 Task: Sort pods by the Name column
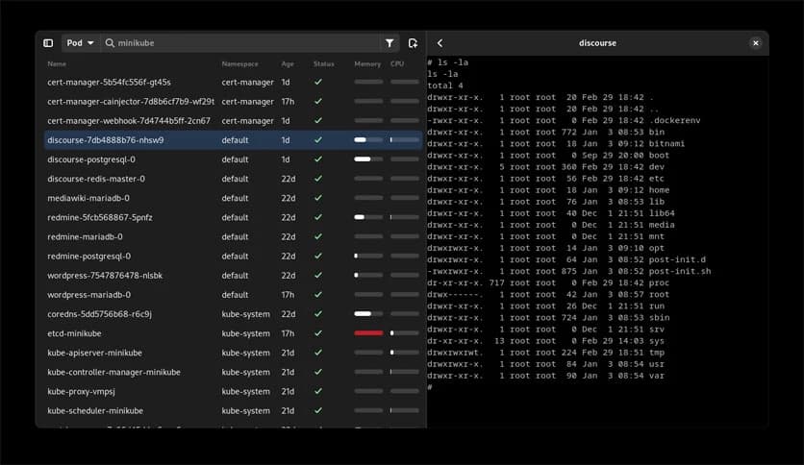pyautogui.click(x=57, y=63)
